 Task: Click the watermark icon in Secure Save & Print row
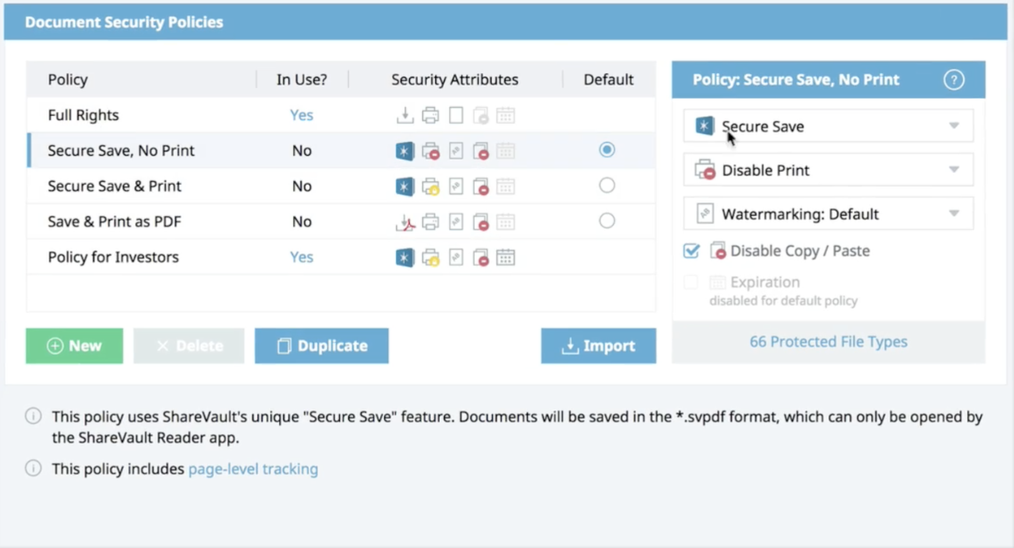pos(456,186)
